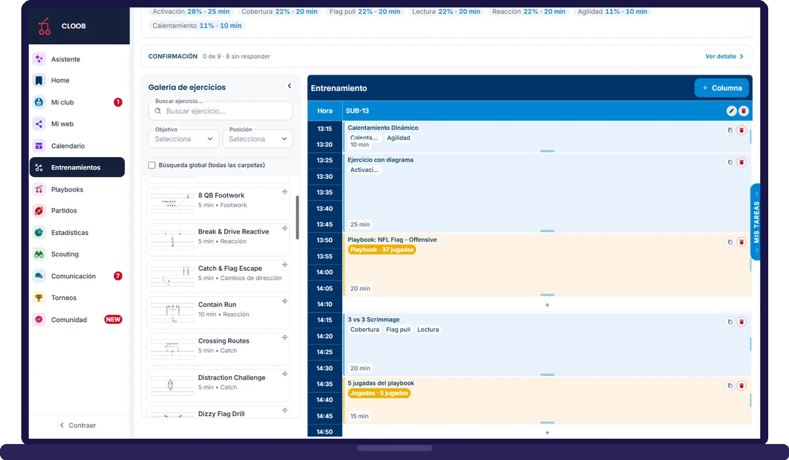789x460 pixels.
Task: Click the Partidos football icon
Action: [x=39, y=211]
